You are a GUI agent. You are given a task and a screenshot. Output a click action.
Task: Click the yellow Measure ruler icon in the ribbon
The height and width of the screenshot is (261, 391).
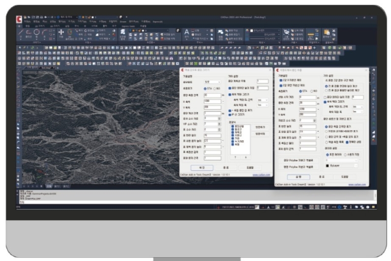click(310, 33)
